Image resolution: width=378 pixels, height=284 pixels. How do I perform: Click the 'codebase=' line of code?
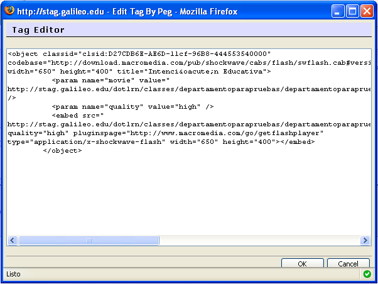(189, 62)
